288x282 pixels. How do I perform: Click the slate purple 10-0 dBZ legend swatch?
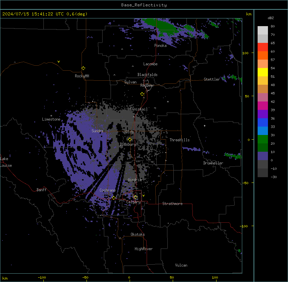pyautogui.click(x=263, y=156)
